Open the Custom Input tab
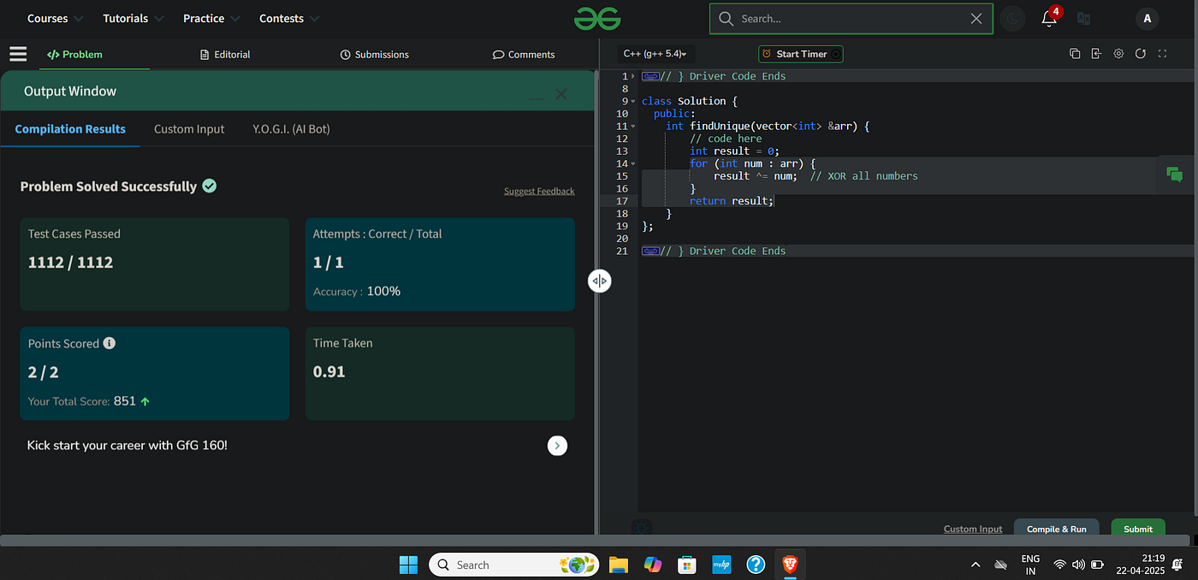 189,129
